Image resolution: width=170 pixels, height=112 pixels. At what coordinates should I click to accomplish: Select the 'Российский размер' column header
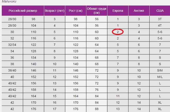23,11
